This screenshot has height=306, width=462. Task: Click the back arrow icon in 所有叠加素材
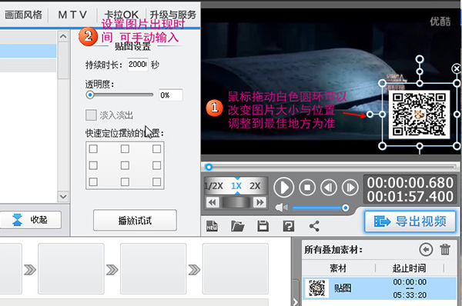click(426, 250)
